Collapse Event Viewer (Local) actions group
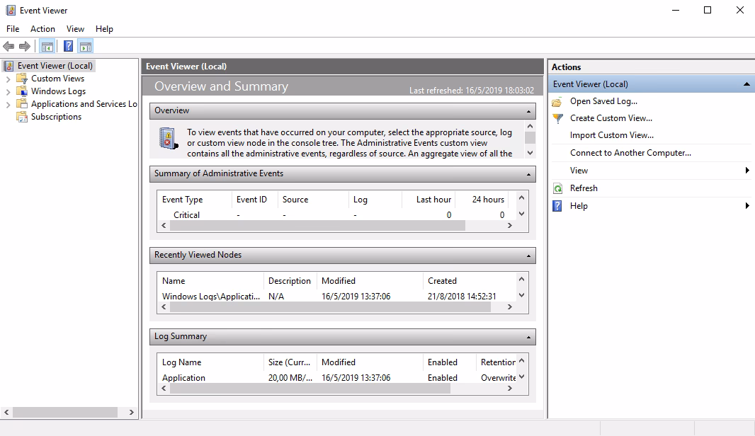This screenshot has width=755, height=436. coord(747,84)
